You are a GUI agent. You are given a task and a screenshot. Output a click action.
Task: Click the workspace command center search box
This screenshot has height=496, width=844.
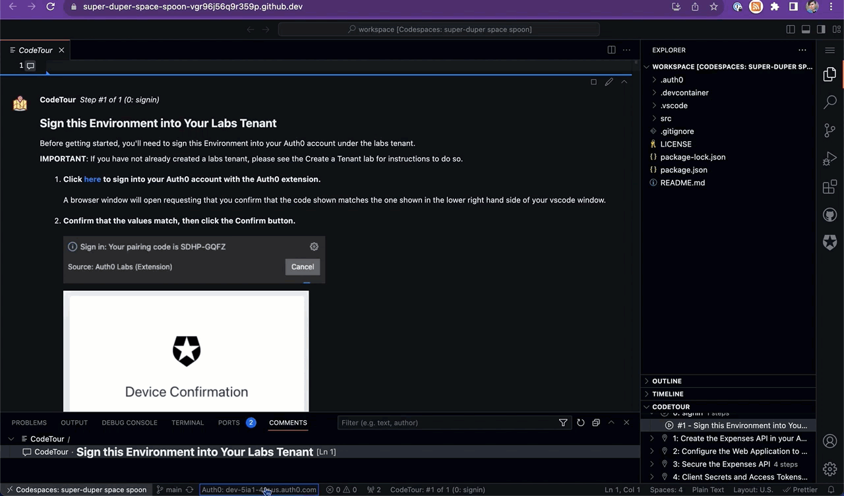point(439,29)
